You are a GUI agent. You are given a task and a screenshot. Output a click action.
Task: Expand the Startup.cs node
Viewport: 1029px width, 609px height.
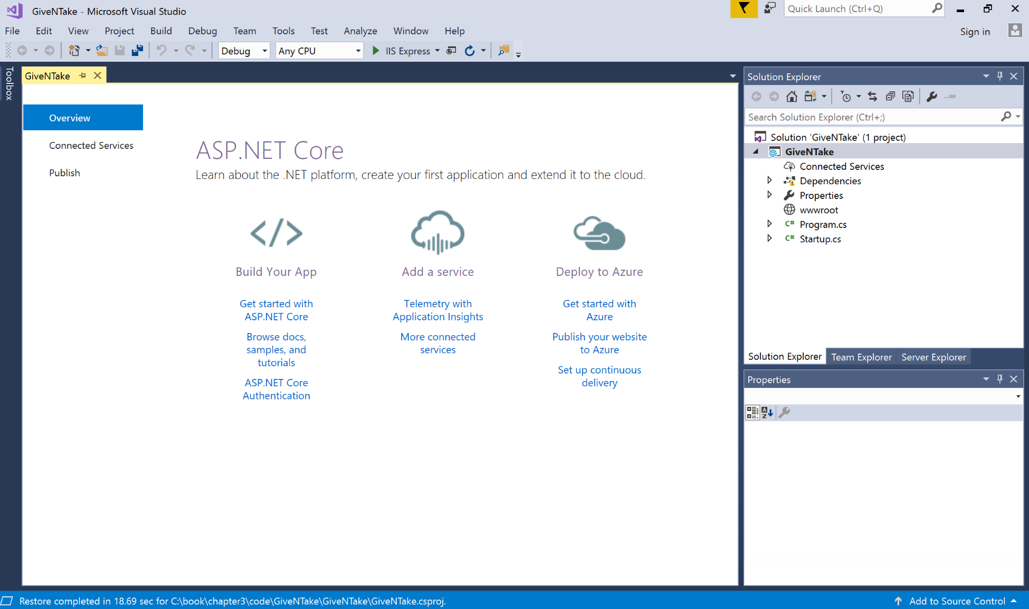click(769, 239)
